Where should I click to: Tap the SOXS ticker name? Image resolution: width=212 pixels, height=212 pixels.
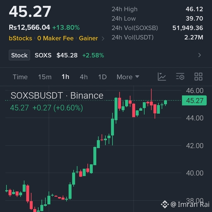(43, 55)
